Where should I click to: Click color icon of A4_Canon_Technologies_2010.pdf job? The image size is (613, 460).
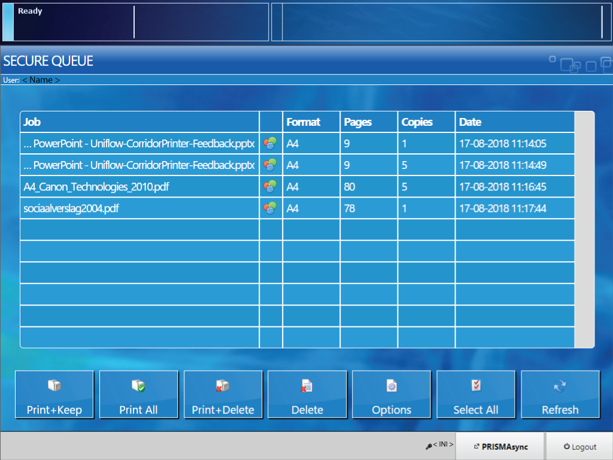(271, 187)
